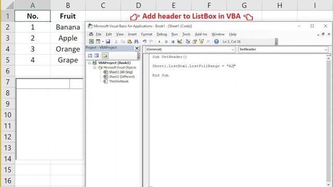Click the Reset stop icon

(x=173, y=42)
